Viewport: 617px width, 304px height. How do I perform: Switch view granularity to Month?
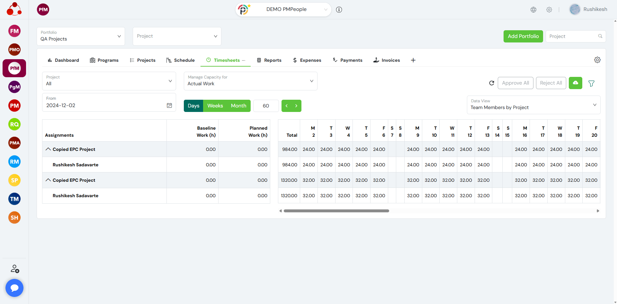(x=238, y=106)
